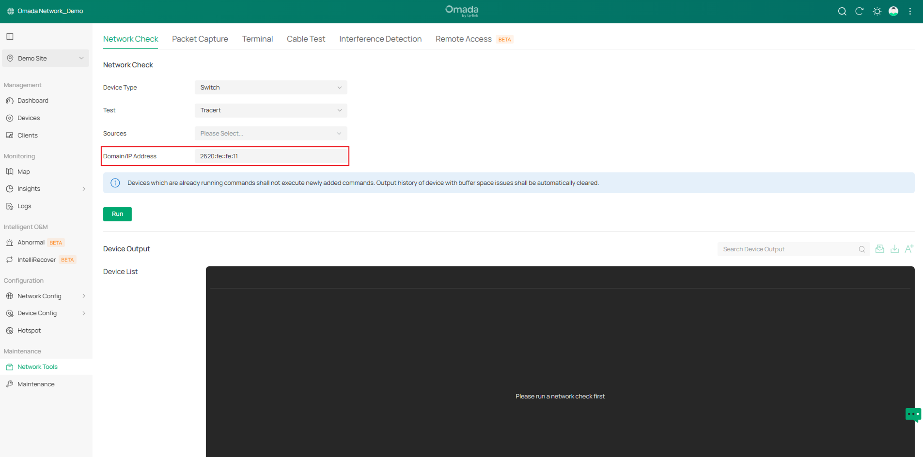
Task: Click the Network Tools label in sidebar
Action: pos(37,367)
